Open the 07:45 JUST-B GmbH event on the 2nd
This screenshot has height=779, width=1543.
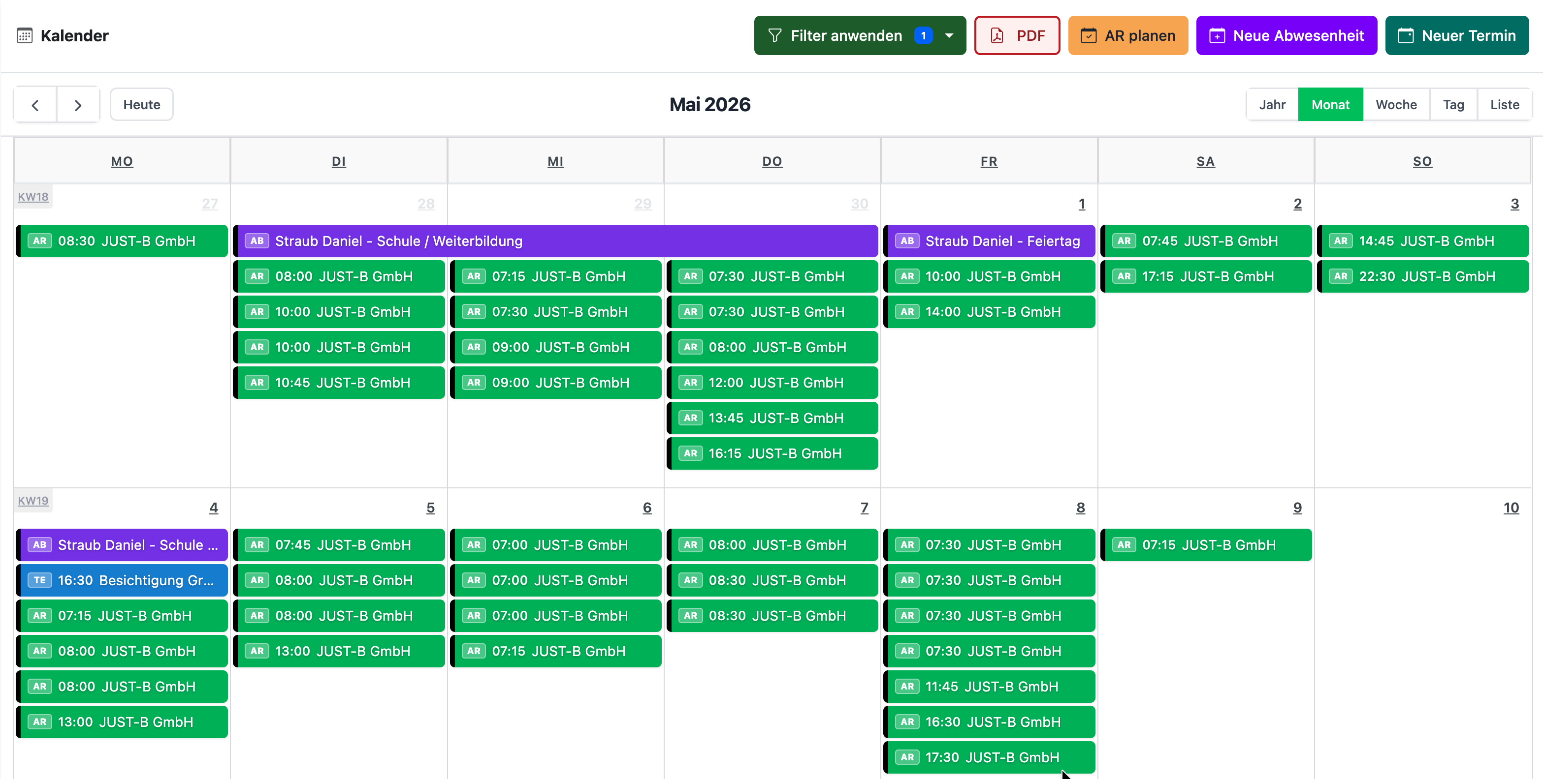[1206, 241]
